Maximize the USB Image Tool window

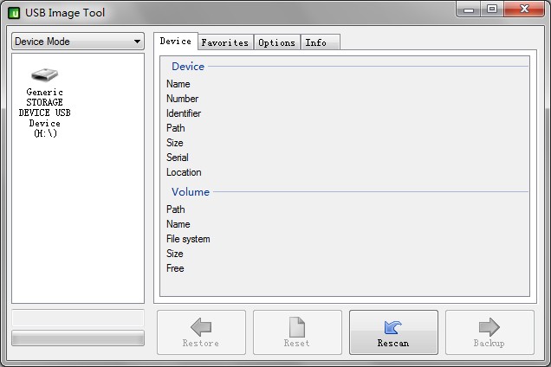[492, 10]
